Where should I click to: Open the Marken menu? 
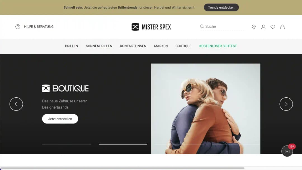161,46
